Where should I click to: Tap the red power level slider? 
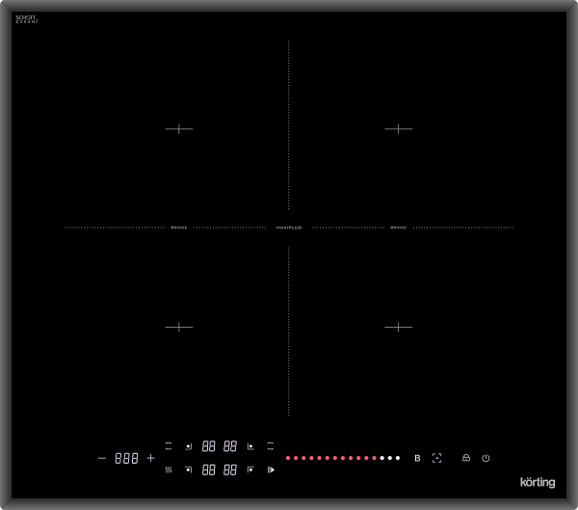point(330,458)
